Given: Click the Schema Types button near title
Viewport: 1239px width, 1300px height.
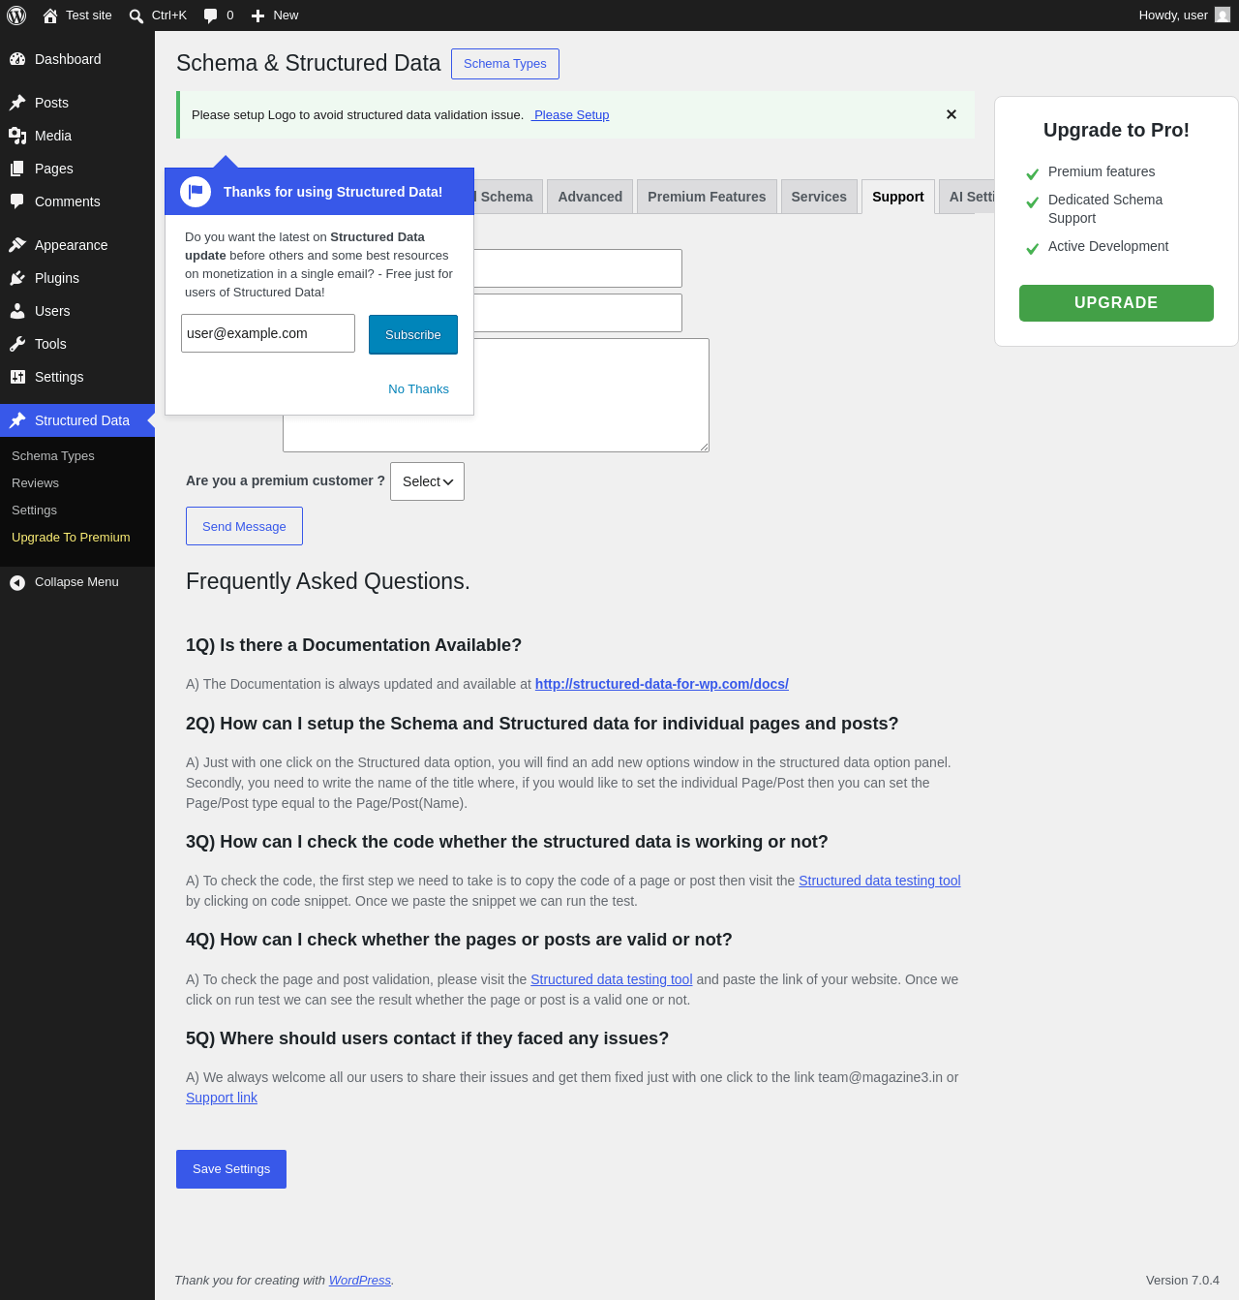Looking at the screenshot, I should click(505, 64).
